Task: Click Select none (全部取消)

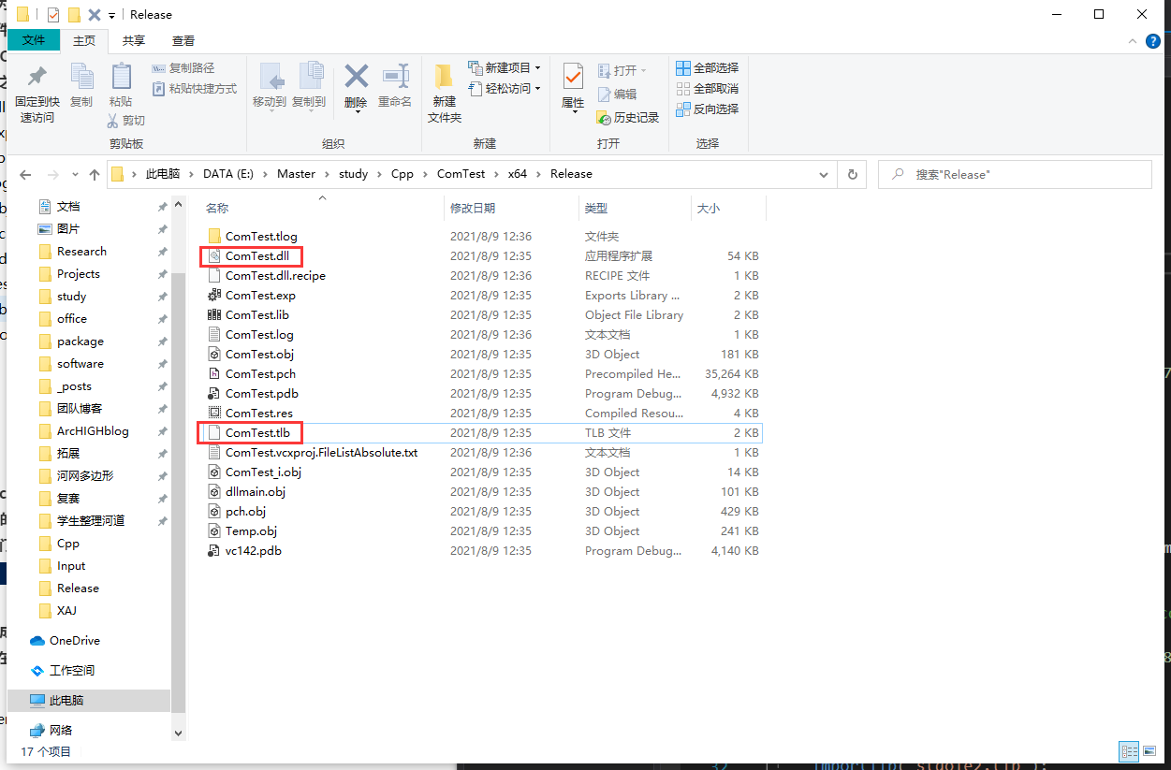Action: coord(708,89)
